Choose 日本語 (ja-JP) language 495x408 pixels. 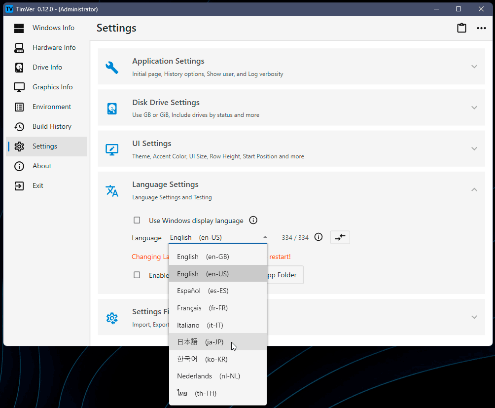pyautogui.click(x=218, y=342)
